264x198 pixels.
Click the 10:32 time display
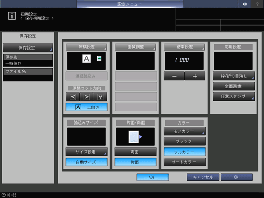tap(11, 195)
